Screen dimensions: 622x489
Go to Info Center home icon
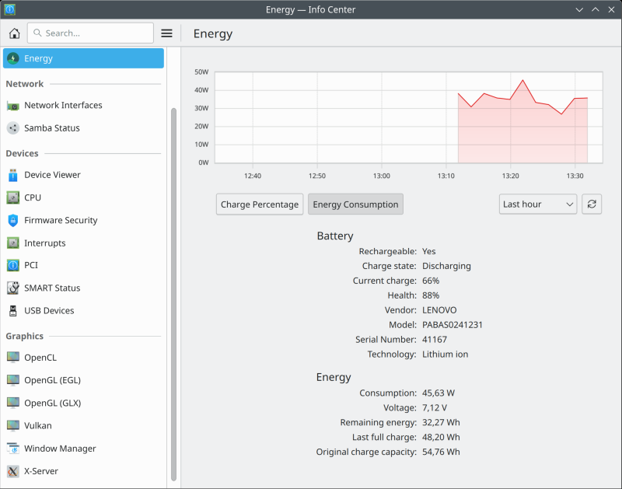coord(14,33)
